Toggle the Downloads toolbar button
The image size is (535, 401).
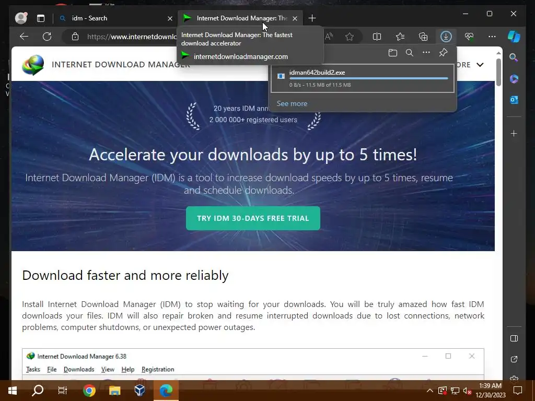tap(446, 37)
